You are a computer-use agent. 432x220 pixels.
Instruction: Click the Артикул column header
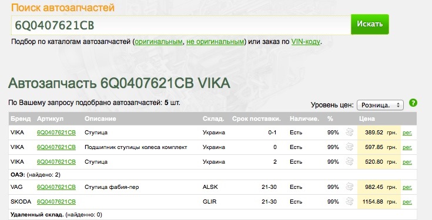point(50,119)
